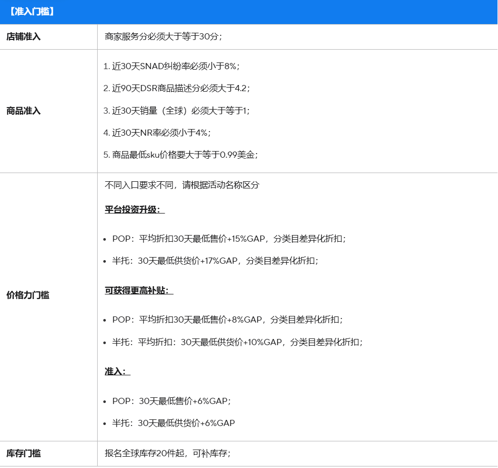Click the underlined 可获得更高补贴 heading
The height and width of the screenshot is (468, 498).
coord(139,291)
